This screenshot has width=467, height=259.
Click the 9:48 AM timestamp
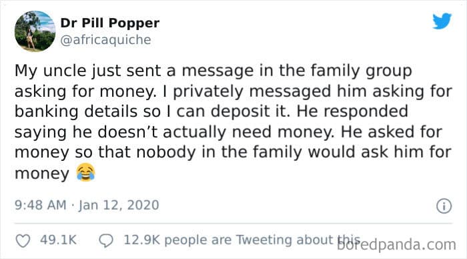point(41,205)
